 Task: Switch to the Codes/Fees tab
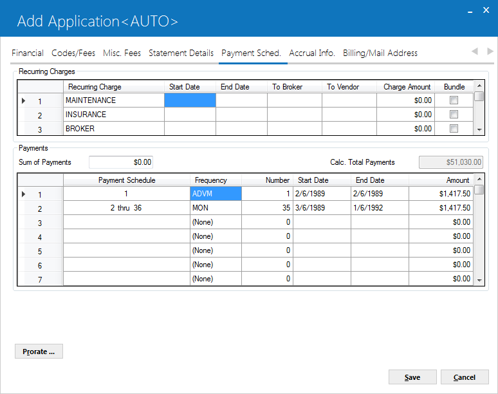(x=73, y=53)
